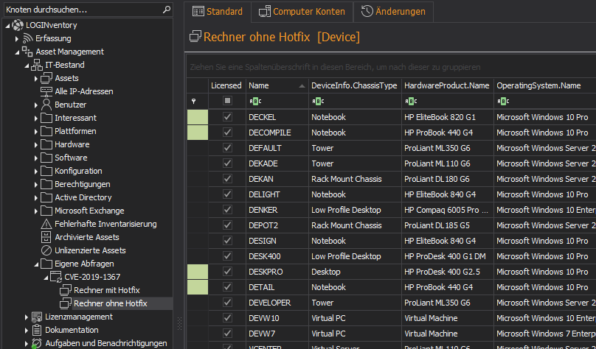The height and width of the screenshot is (349, 596).
Task: Sort by DeviceInfo.ChassisType column header
Action: [355, 85]
